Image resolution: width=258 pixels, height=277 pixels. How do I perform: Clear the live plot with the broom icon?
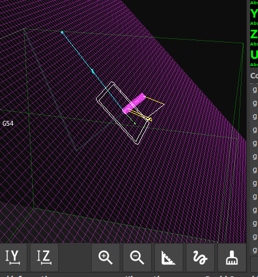pos(232,258)
